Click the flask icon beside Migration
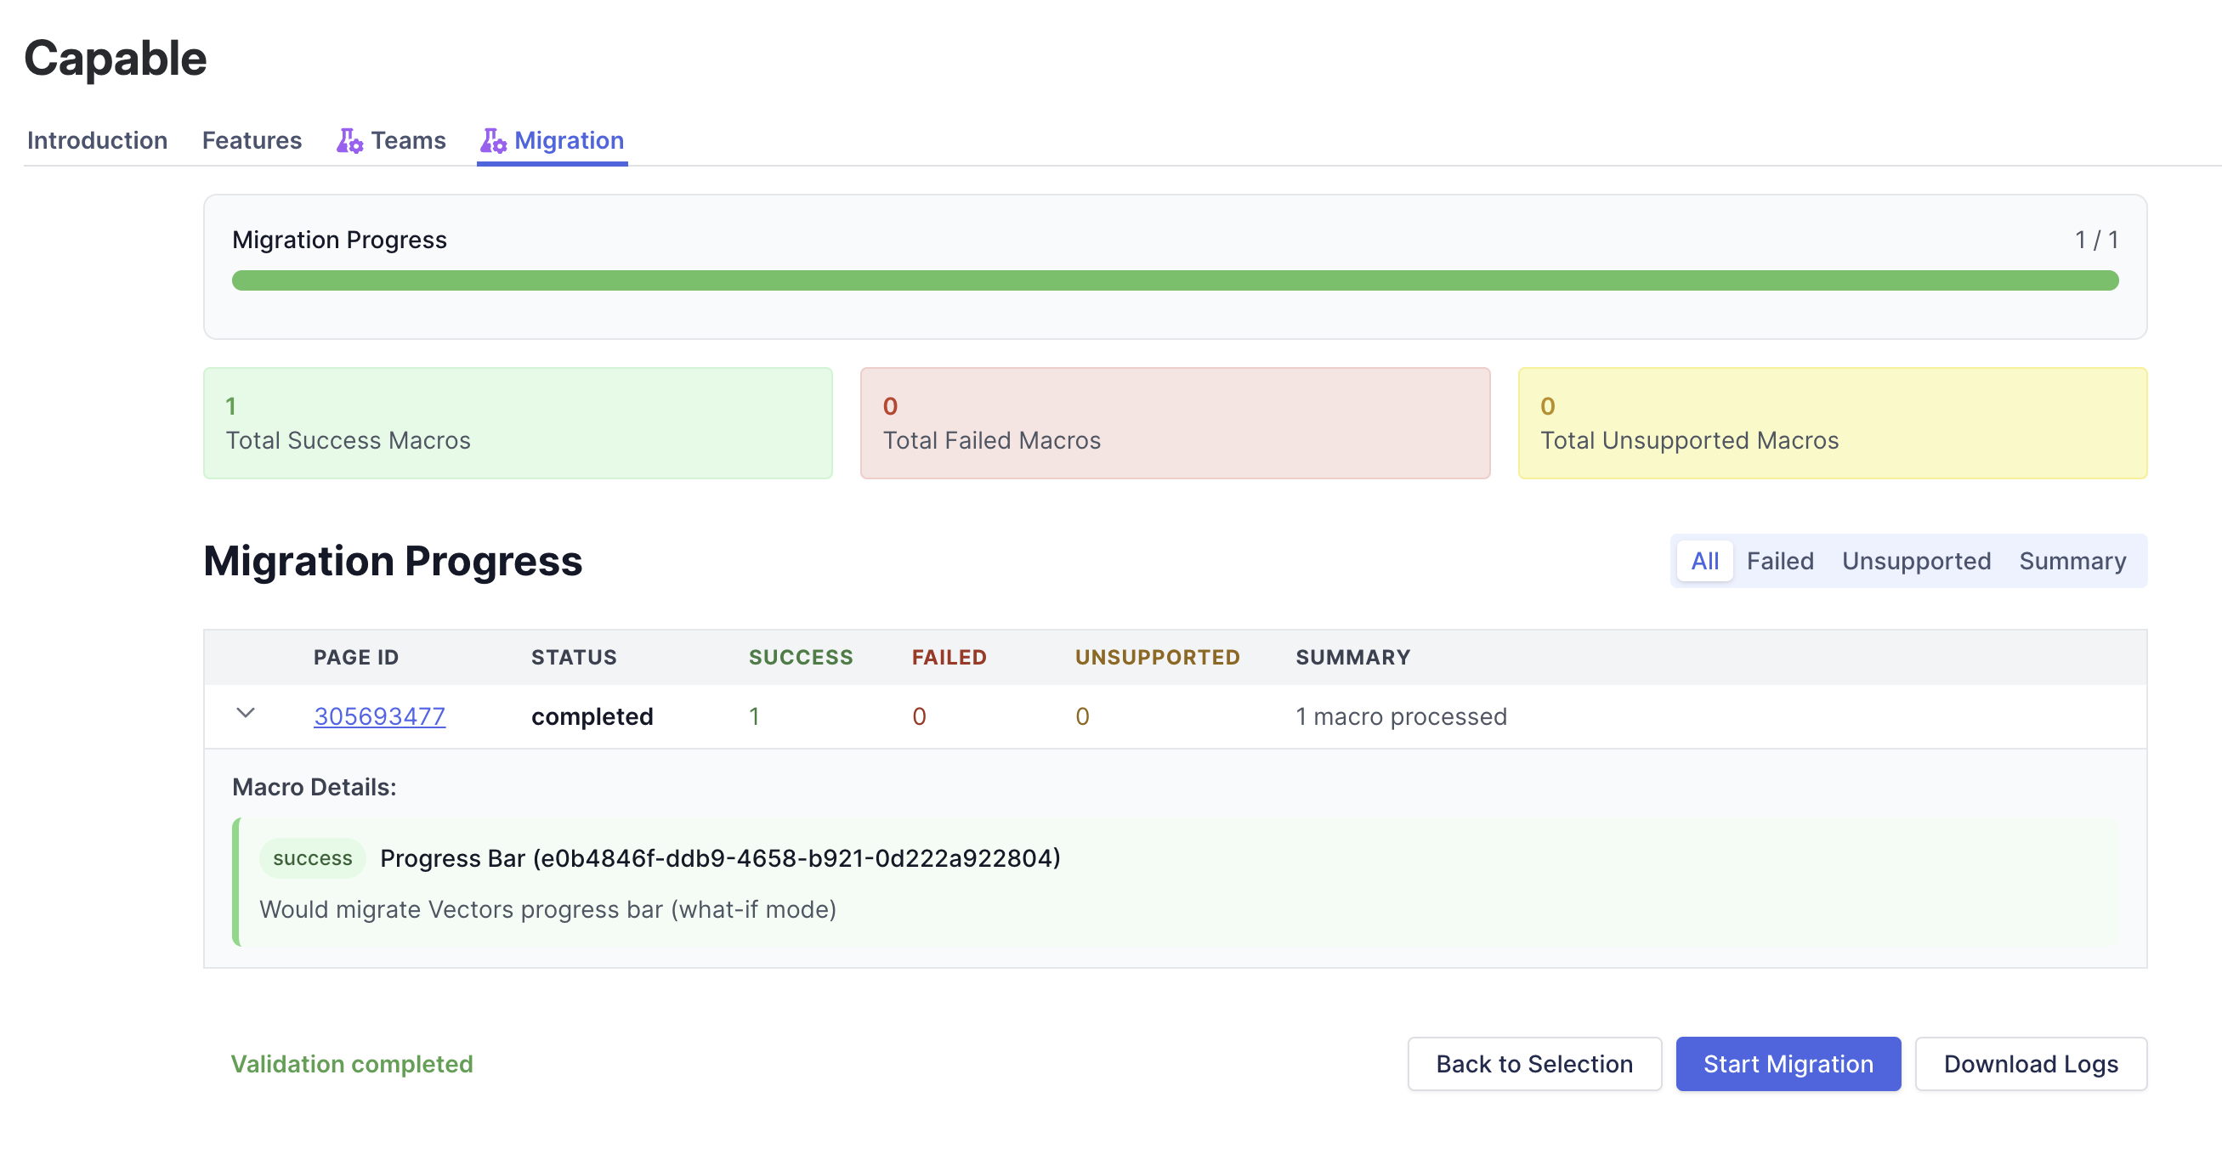The image size is (2222, 1171). 492,140
